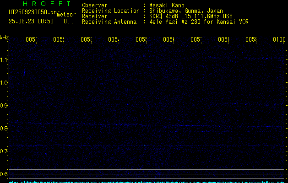288x183 pixels.
Task: Click the 1.1 kHz frequency tick
Action: coord(4,60)
